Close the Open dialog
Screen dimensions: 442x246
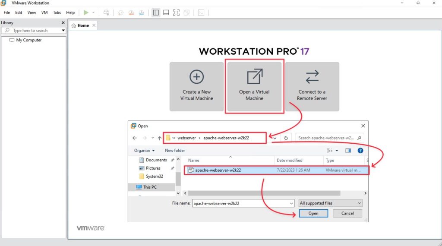[363, 126]
